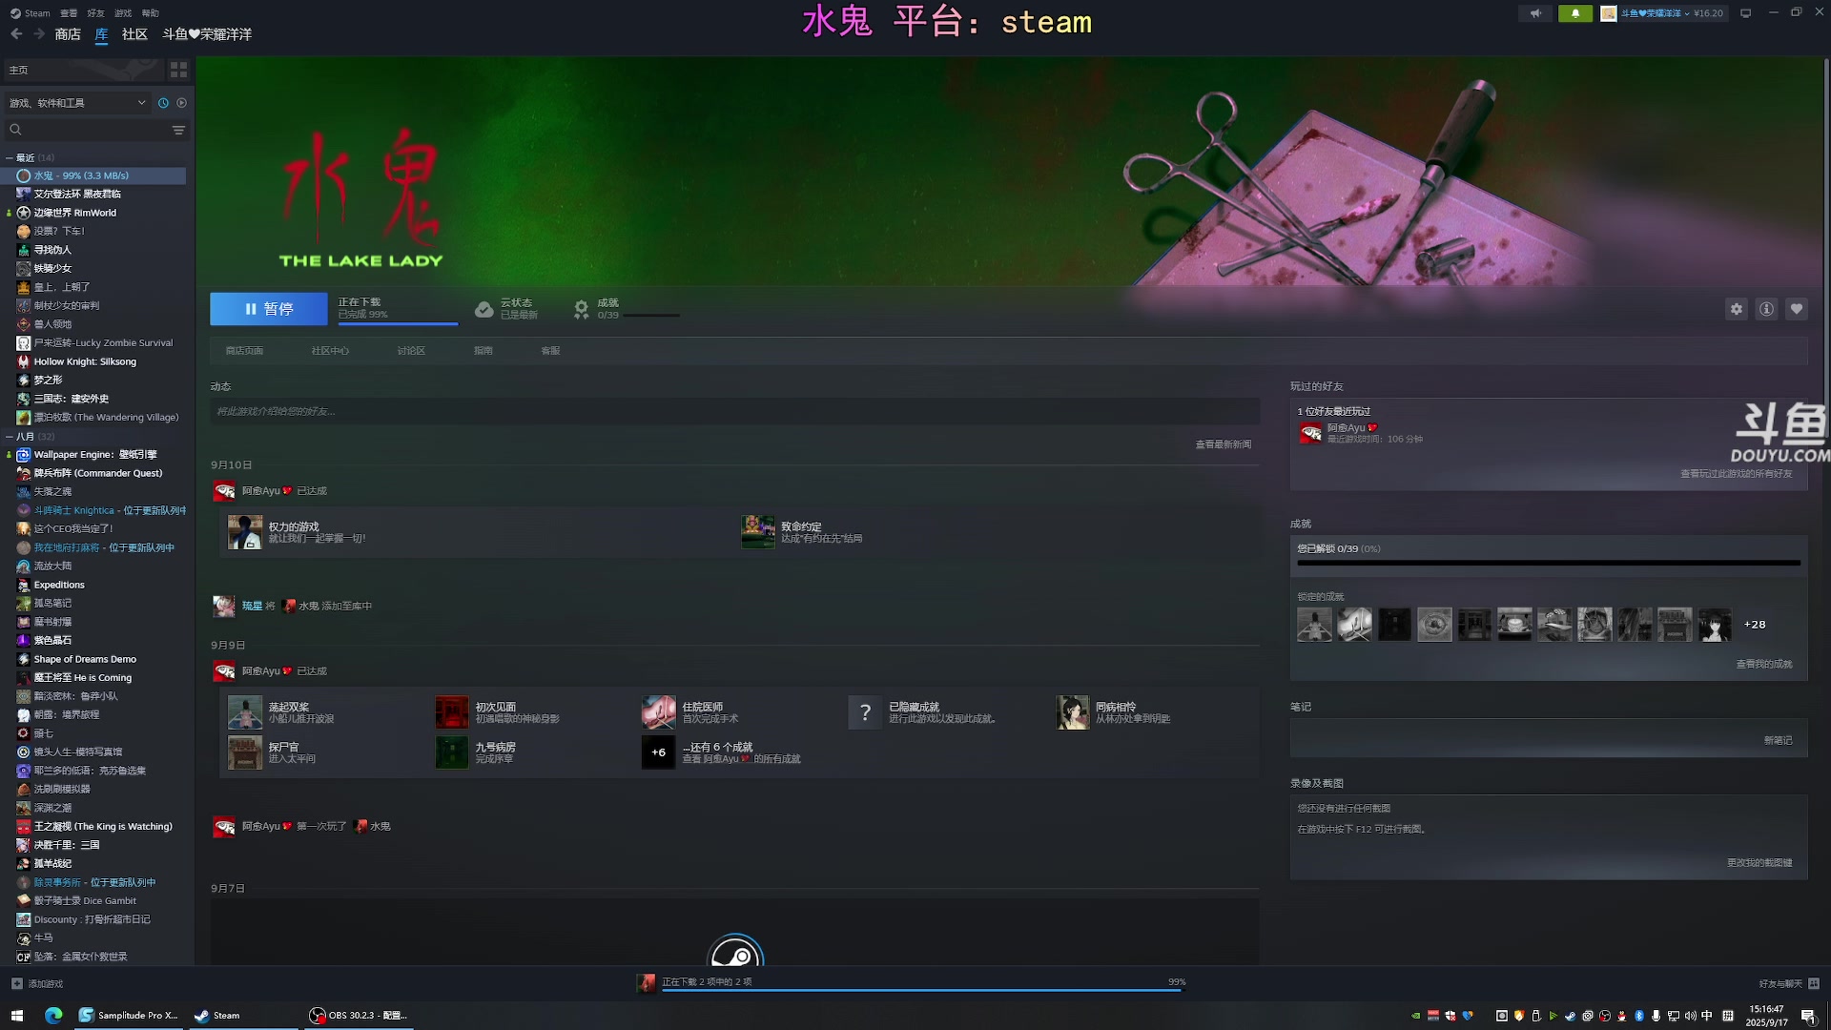
Task: Click the activity post input field
Action: pyautogui.click(x=734, y=411)
